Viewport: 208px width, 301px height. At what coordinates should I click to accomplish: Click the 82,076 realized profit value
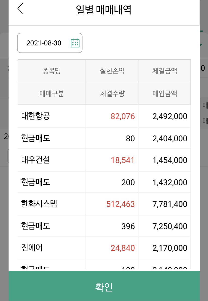pyautogui.click(x=123, y=116)
